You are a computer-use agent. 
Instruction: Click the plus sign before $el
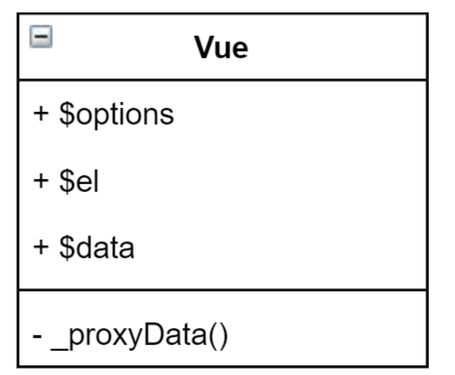point(41,180)
